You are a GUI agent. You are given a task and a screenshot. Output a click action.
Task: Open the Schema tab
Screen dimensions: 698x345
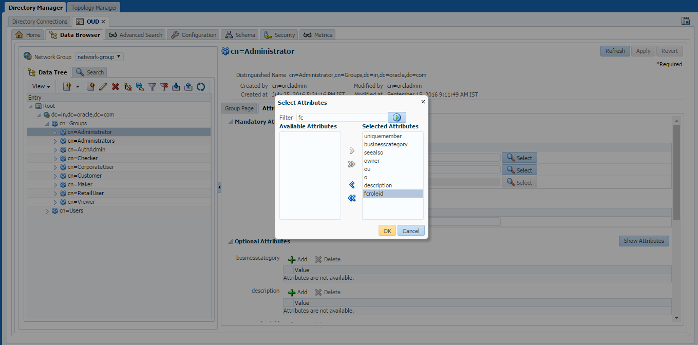tap(240, 35)
